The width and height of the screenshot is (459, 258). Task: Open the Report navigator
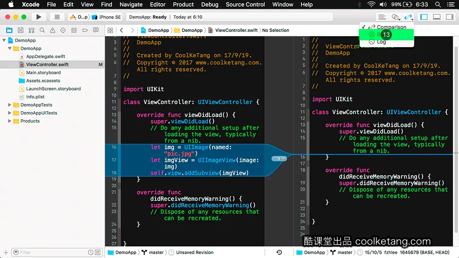click(96, 30)
